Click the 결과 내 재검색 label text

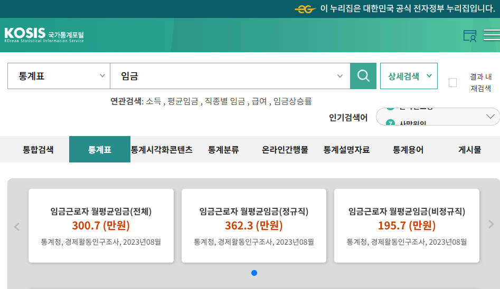[481, 82]
